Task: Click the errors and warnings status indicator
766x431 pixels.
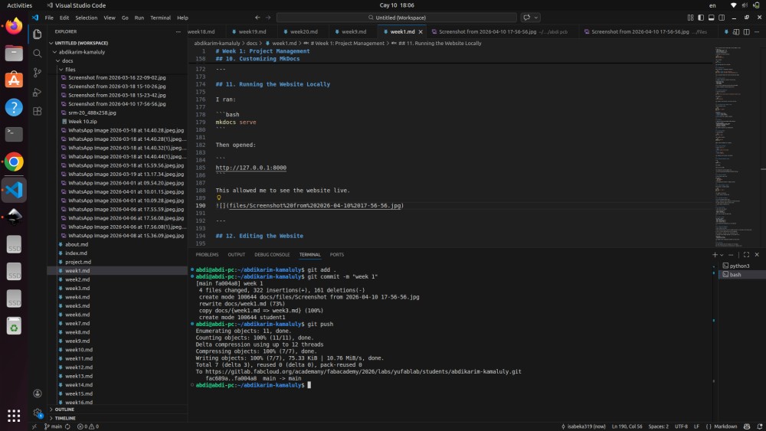Action: click(x=88, y=426)
